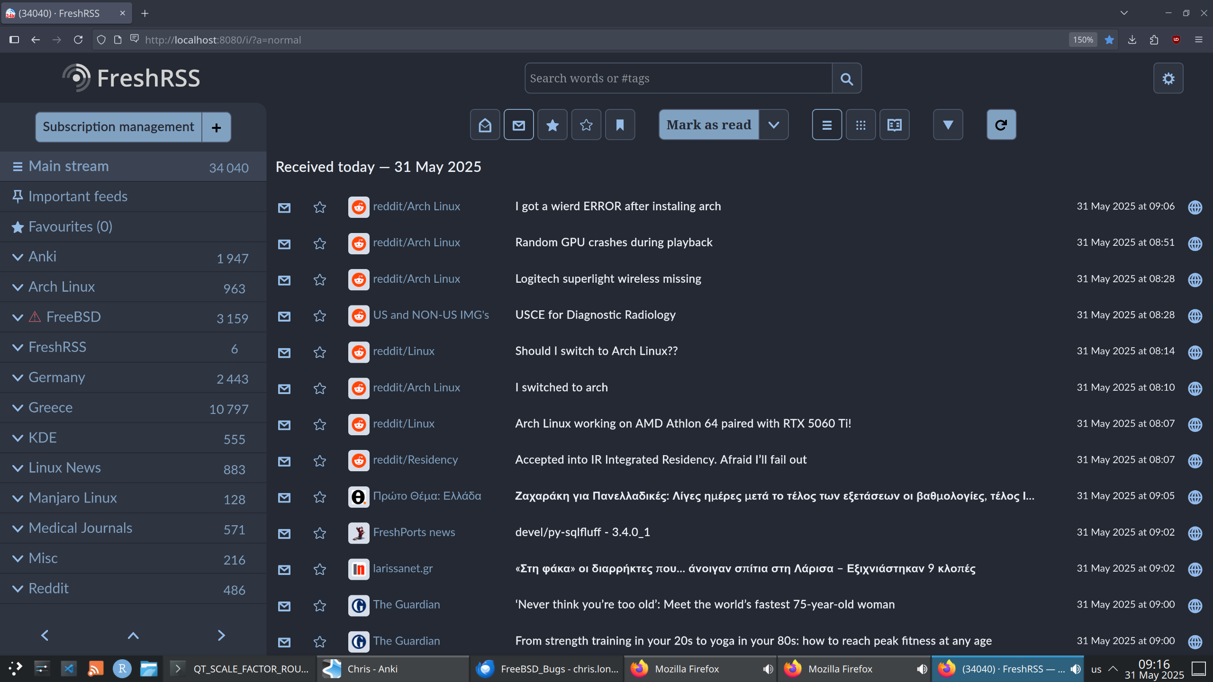
Task: Expand the Mark as read dropdown
Action: [774, 125]
